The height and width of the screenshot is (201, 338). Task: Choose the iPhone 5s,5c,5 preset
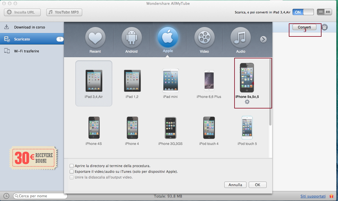pos(247,80)
